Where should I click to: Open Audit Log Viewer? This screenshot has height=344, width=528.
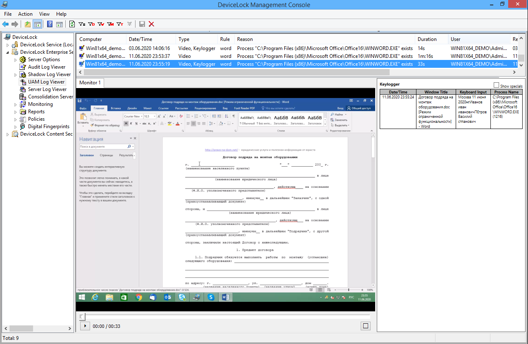coord(47,67)
